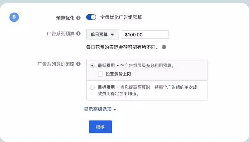The image size is (250, 142).
Task: Click the 每日花费的实际金额可能有所不同 note text
Action: point(122,47)
